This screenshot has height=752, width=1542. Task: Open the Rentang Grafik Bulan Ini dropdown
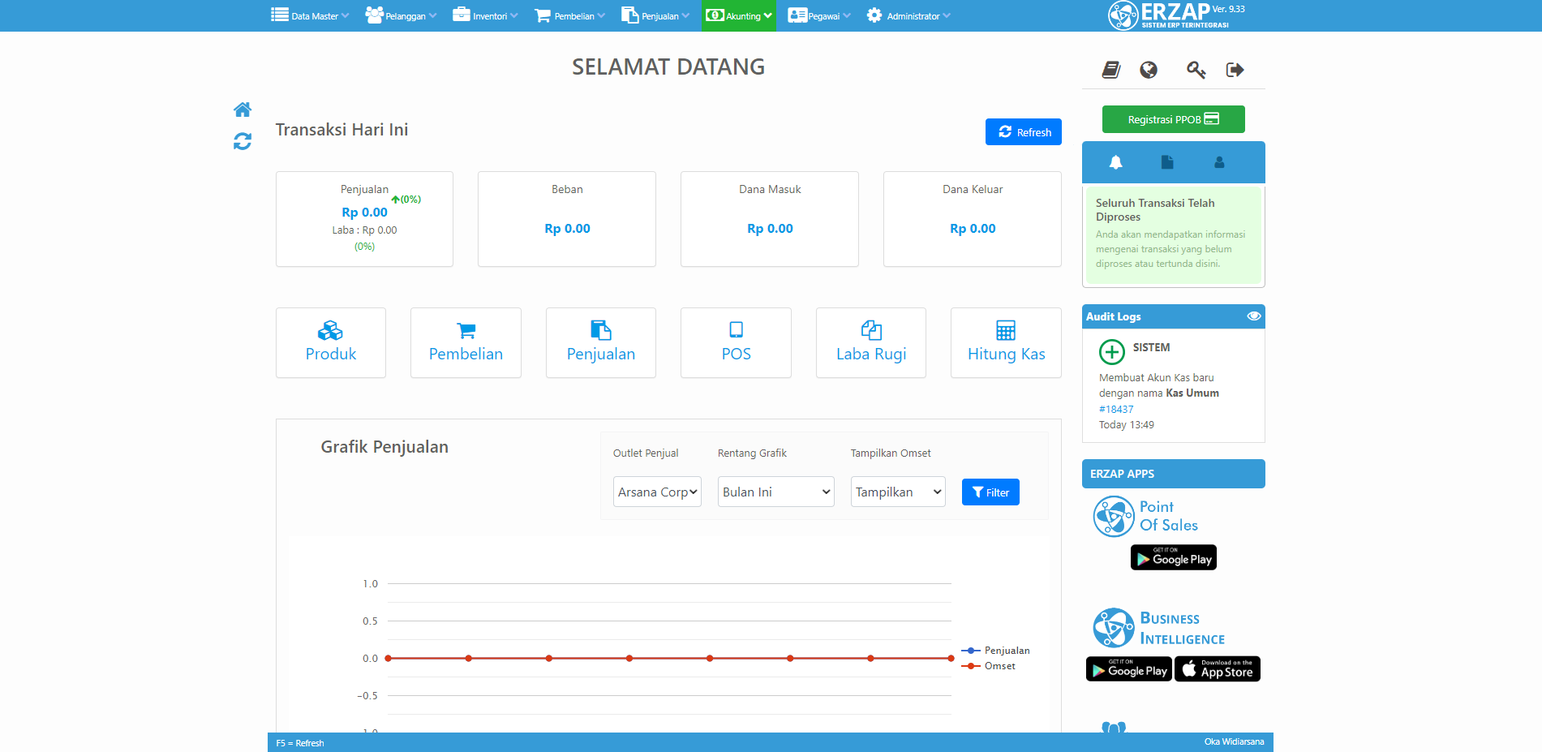point(776,492)
